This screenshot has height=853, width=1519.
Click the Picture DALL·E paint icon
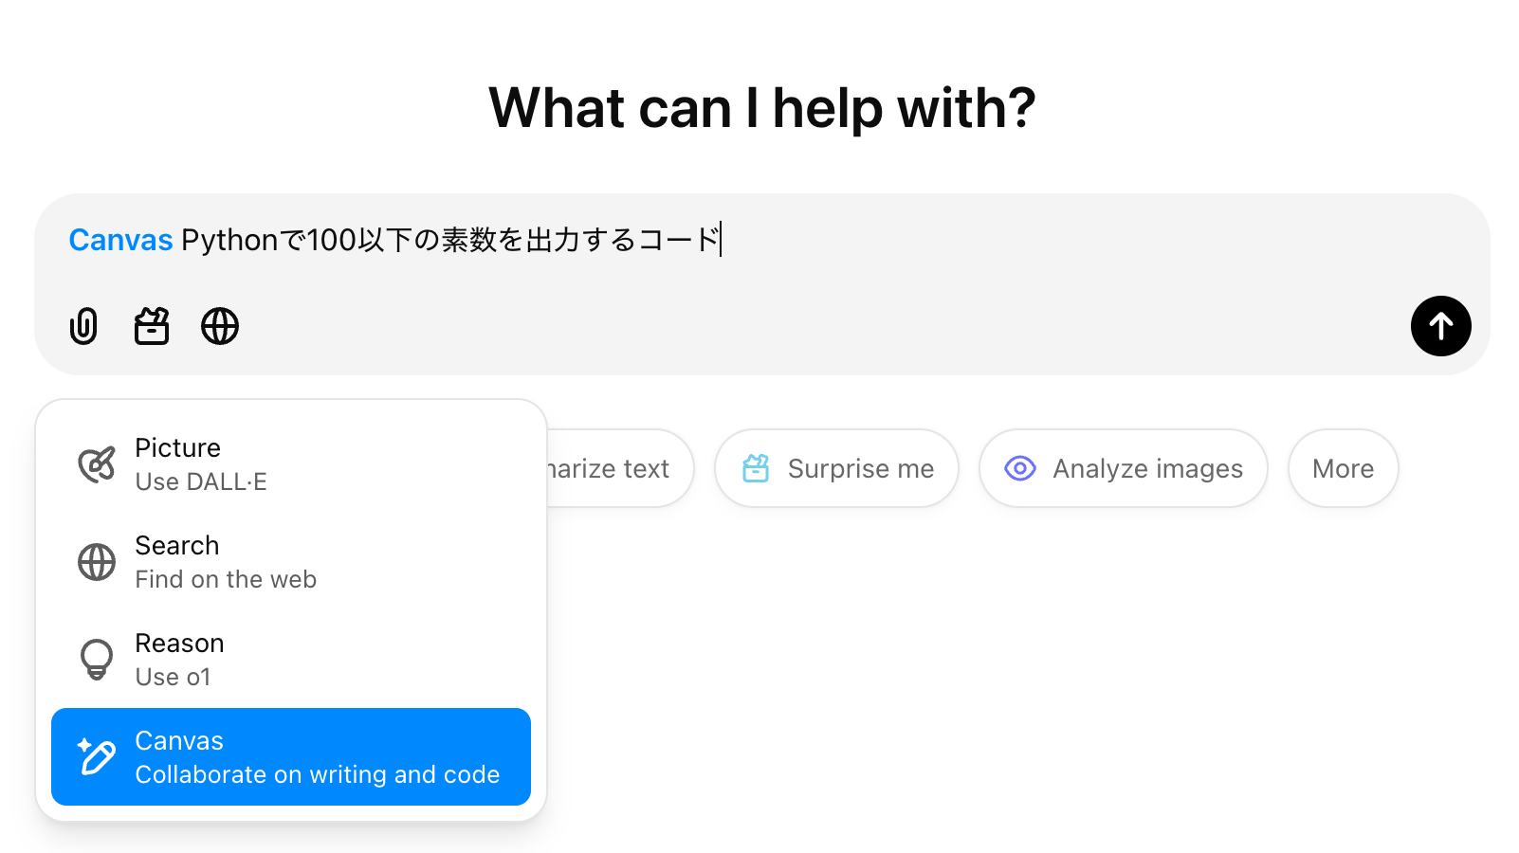(97, 464)
